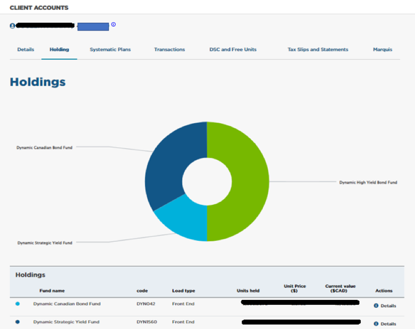Open the Details tab

click(x=26, y=50)
